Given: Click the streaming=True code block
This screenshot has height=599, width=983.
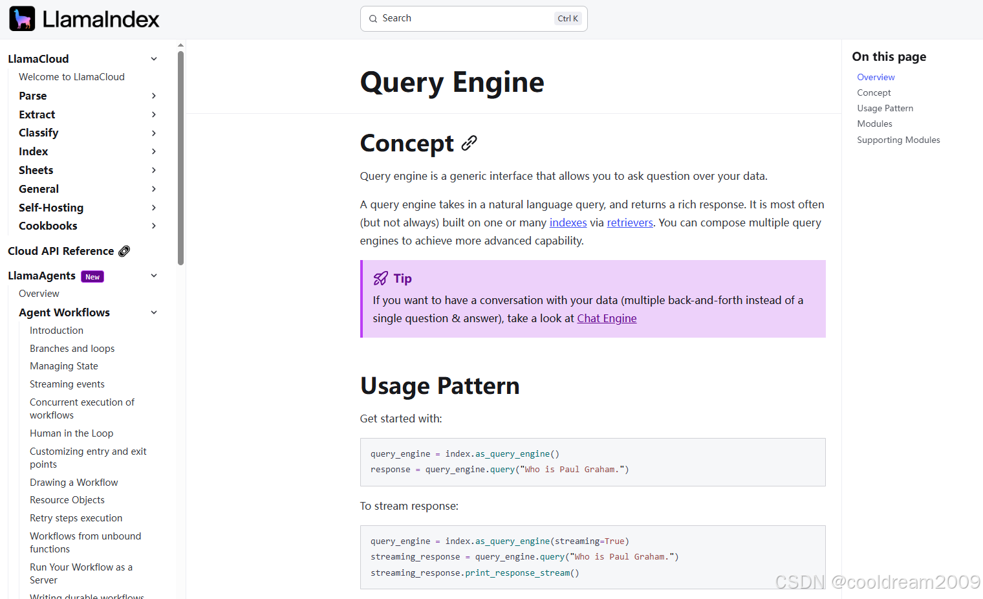Looking at the screenshot, I should click(x=592, y=557).
